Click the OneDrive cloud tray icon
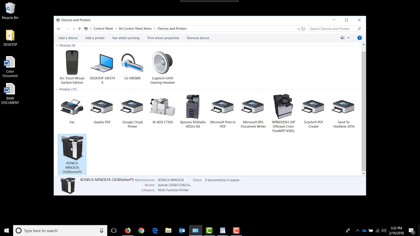The height and width of the screenshot is (236, 420). (x=364, y=231)
